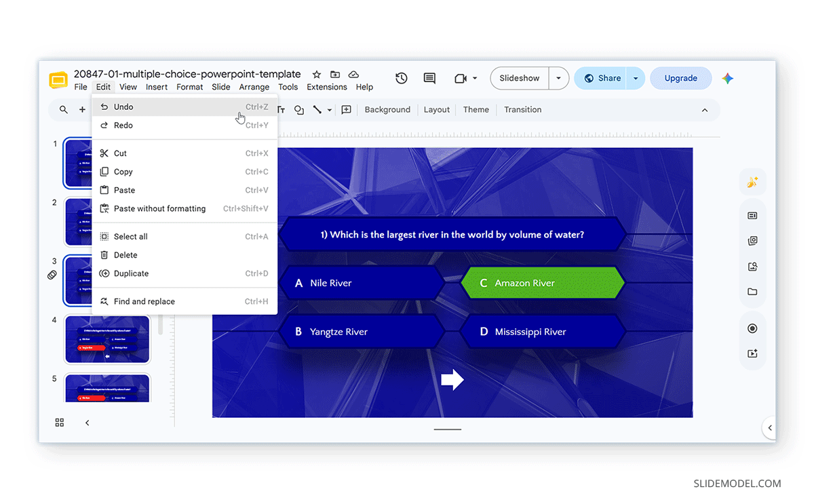The width and height of the screenshot is (814, 504).
Task: Open the Slide menu
Action: pos(221,87)
